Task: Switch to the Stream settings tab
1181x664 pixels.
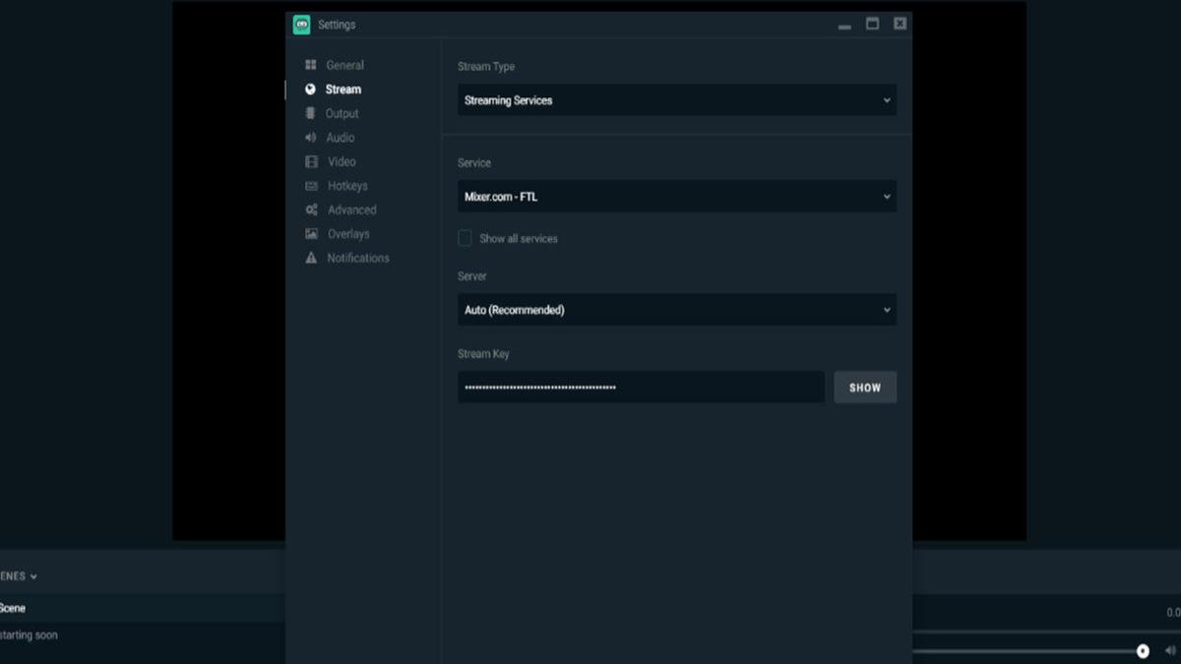Action: click(x=341, y=89)
